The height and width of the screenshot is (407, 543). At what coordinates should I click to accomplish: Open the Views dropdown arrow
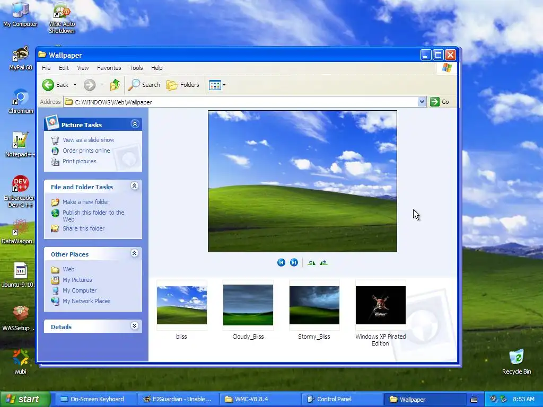coord(224,85)
